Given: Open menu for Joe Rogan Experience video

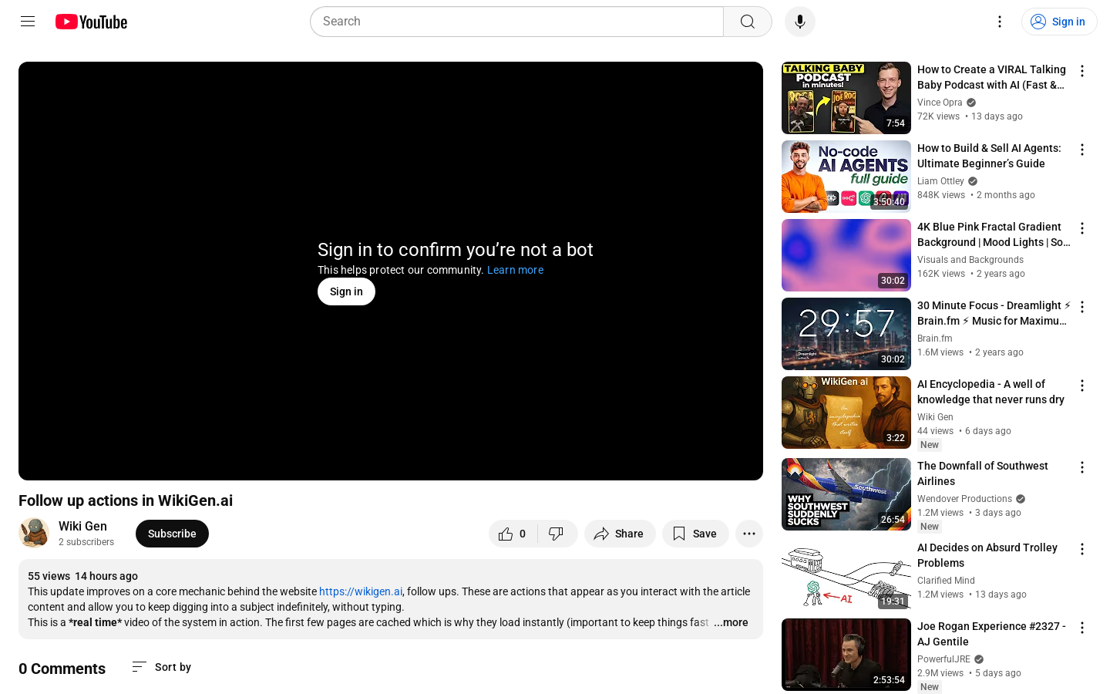Looking at the screenshot, I should (x=1082, y=628).
